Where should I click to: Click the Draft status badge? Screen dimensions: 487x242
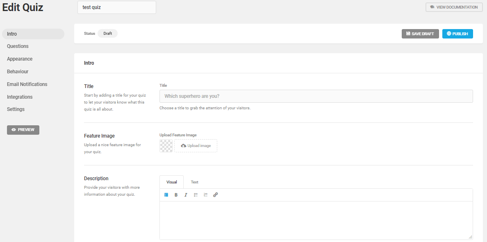(x=107, y=34)
